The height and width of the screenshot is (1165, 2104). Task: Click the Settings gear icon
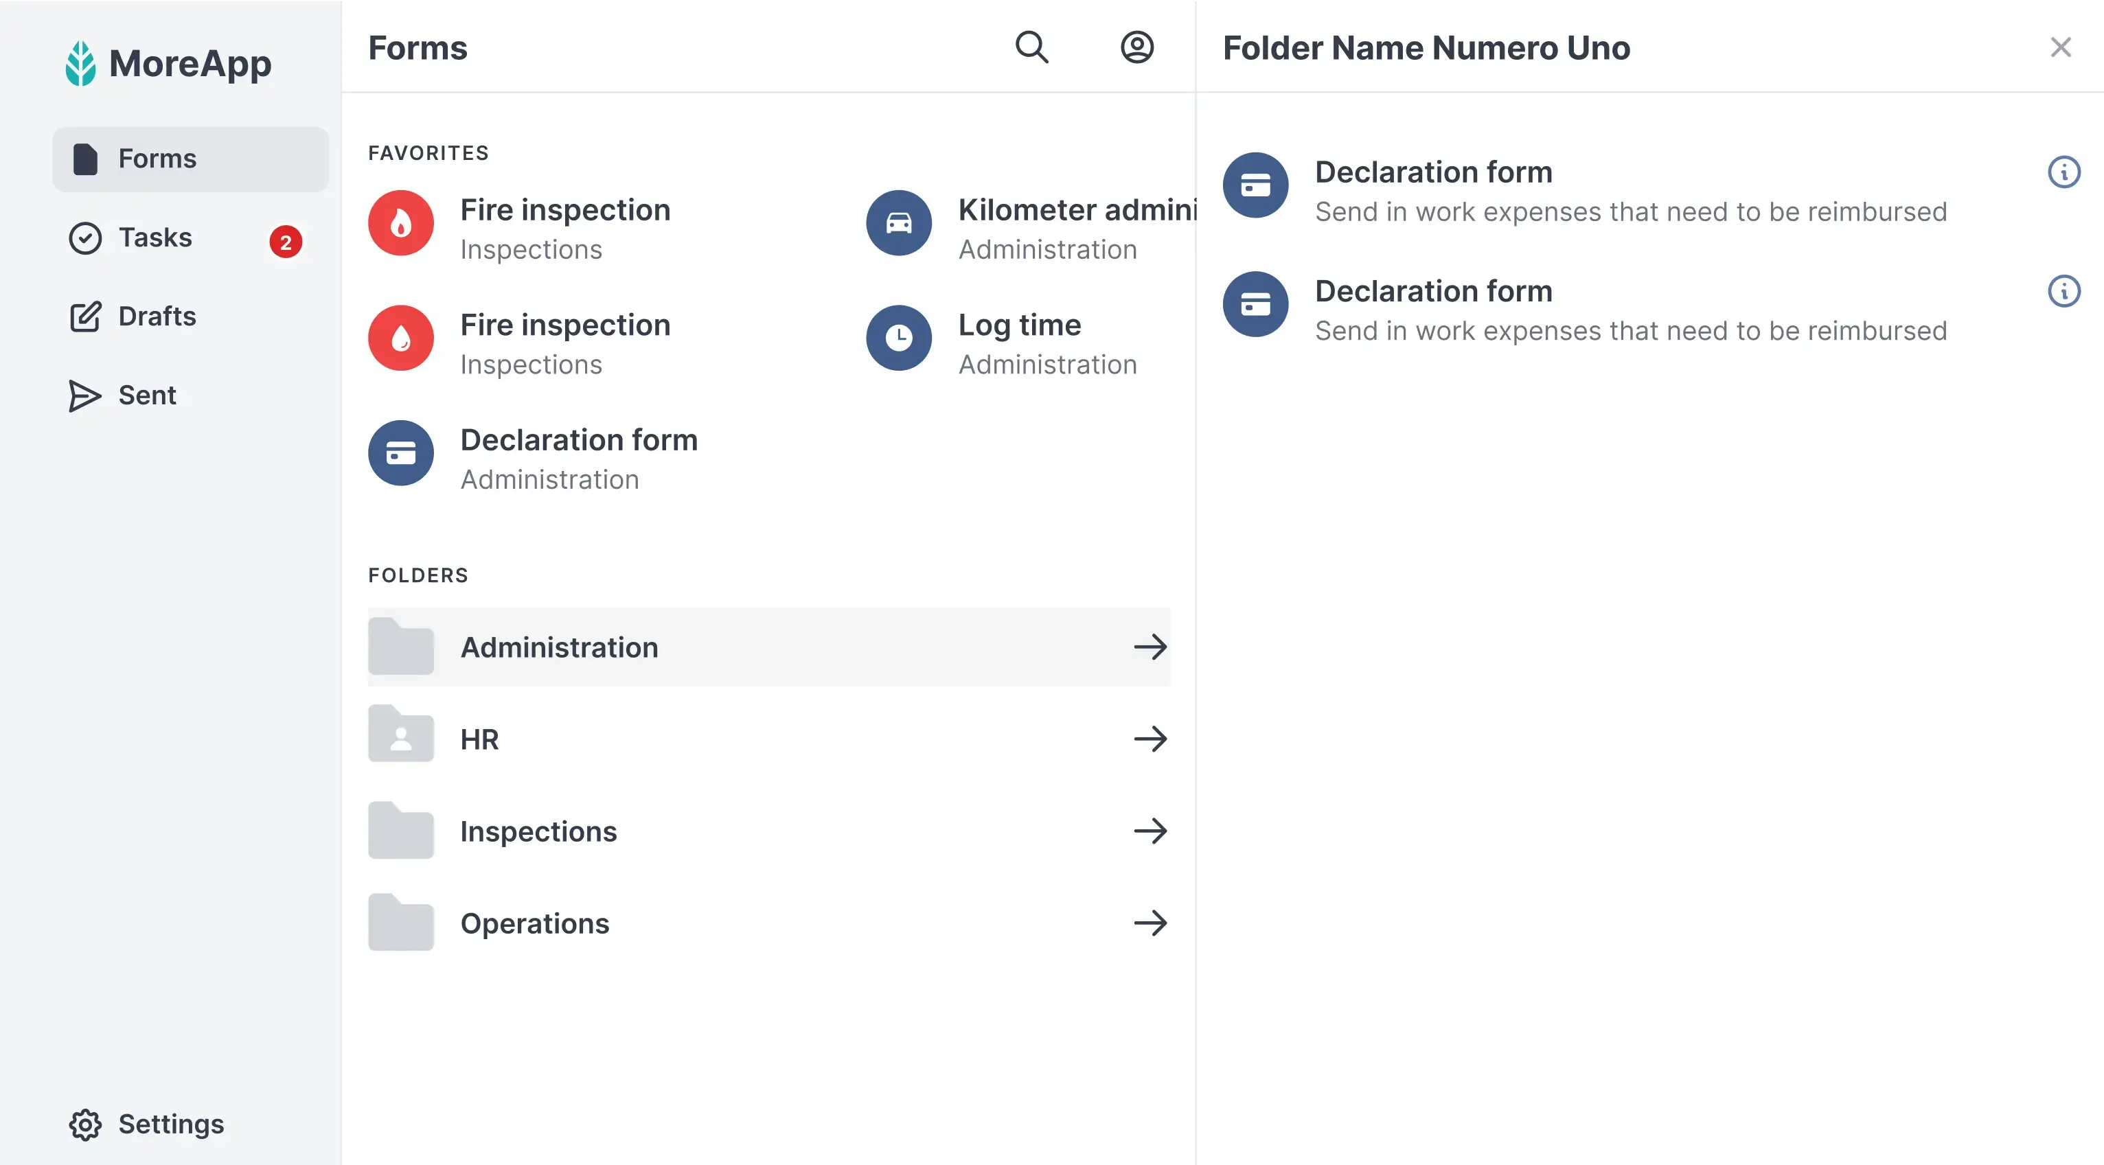tap(85, 1124)
